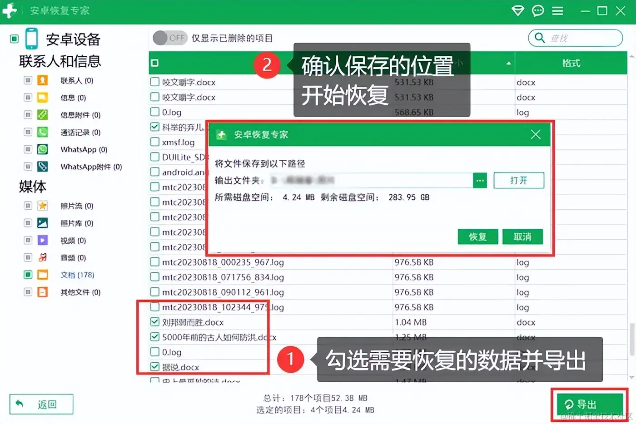
Task: Toggle show only deleted items switch
Action: (x=170, y=38)
